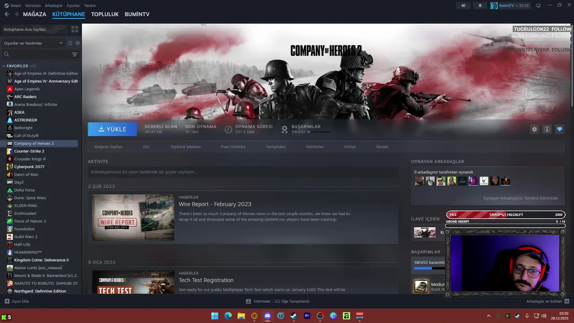The image size is (574, 323).
Task: Go forward with the right arrow
Action: tap(16, 14)
